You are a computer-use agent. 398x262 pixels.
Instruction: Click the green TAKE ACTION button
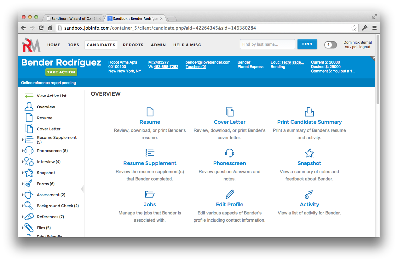[x=61, y=72]
